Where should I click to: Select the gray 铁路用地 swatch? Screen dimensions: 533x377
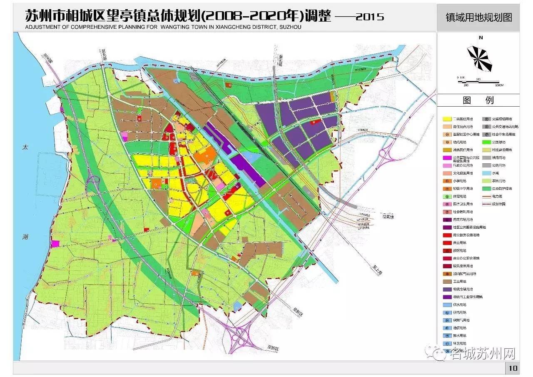coord(486,157)
